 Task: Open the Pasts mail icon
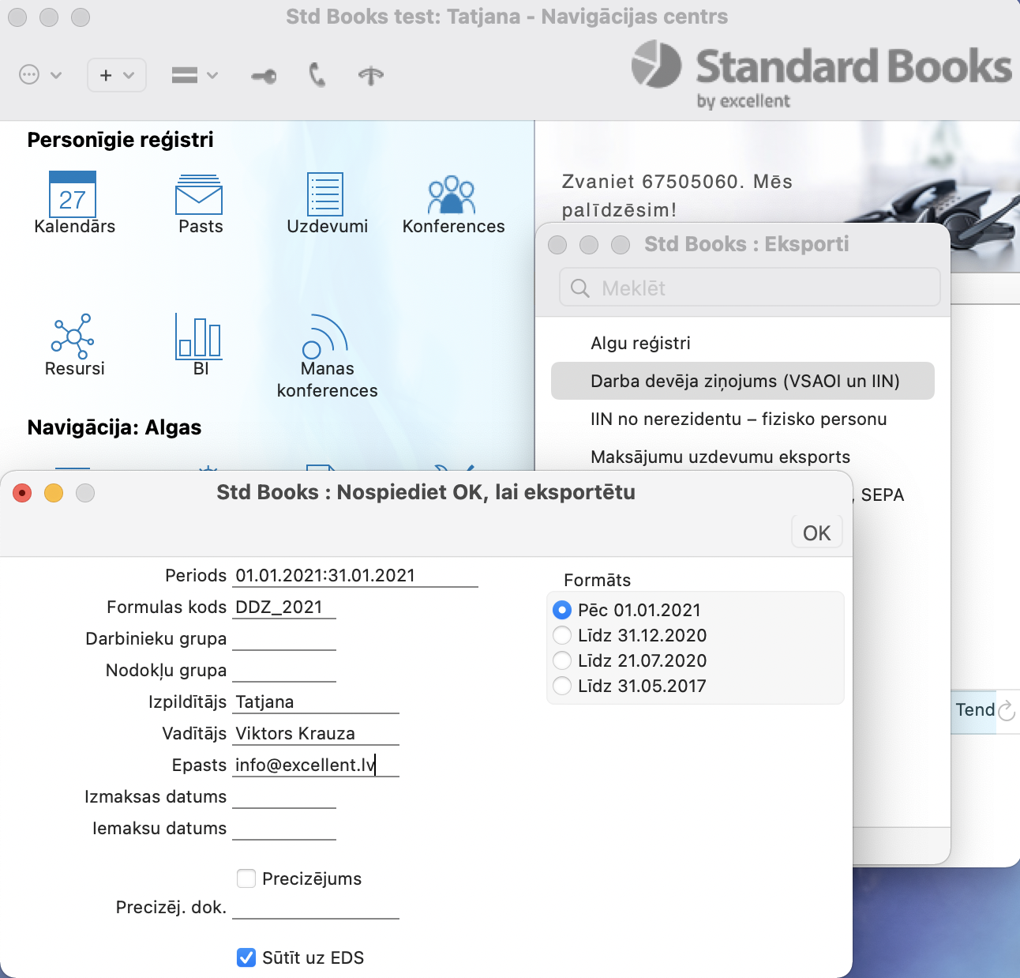pos(199,194)
